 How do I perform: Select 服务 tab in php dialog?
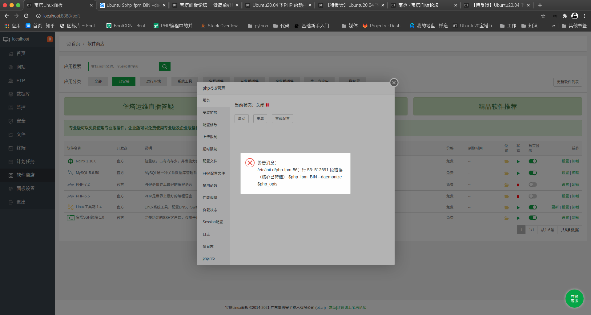point(213,100)
